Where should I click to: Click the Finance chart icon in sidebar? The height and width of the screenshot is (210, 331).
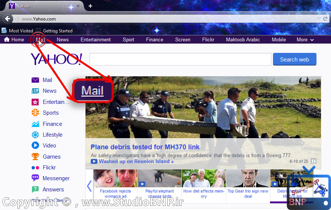[35, 124]
